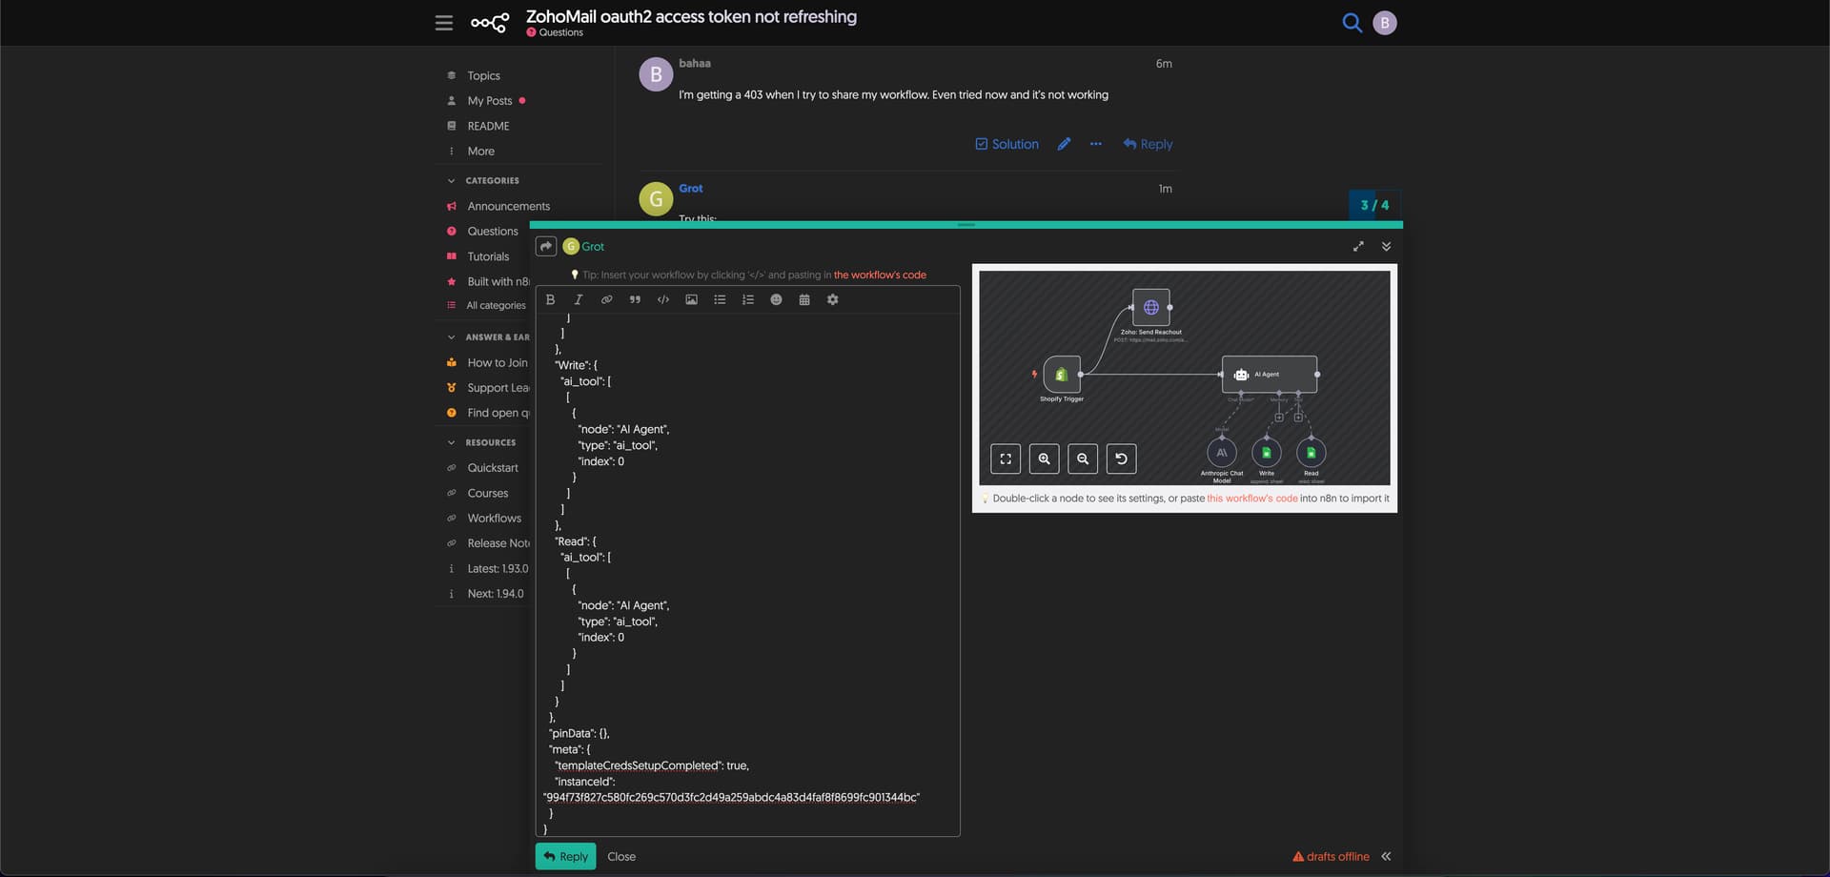This screenshot has width=1830, height=877.
Task: Upload an image in composer
Action: click(x=692, y=299)
